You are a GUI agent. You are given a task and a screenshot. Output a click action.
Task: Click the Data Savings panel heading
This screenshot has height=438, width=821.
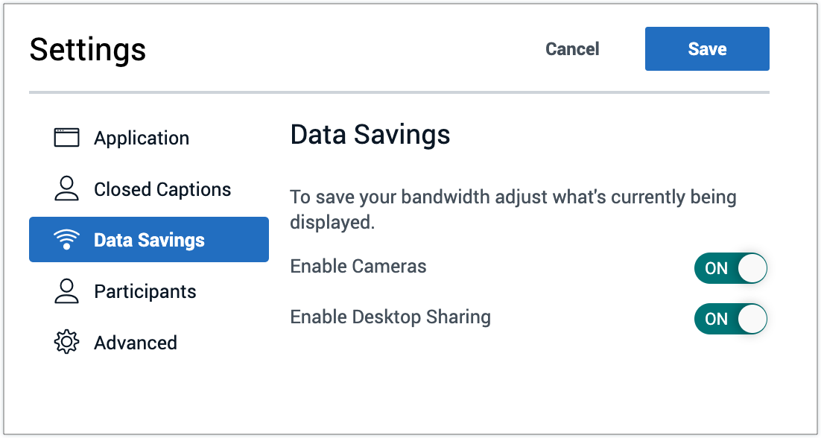click(x=370, y=135)
